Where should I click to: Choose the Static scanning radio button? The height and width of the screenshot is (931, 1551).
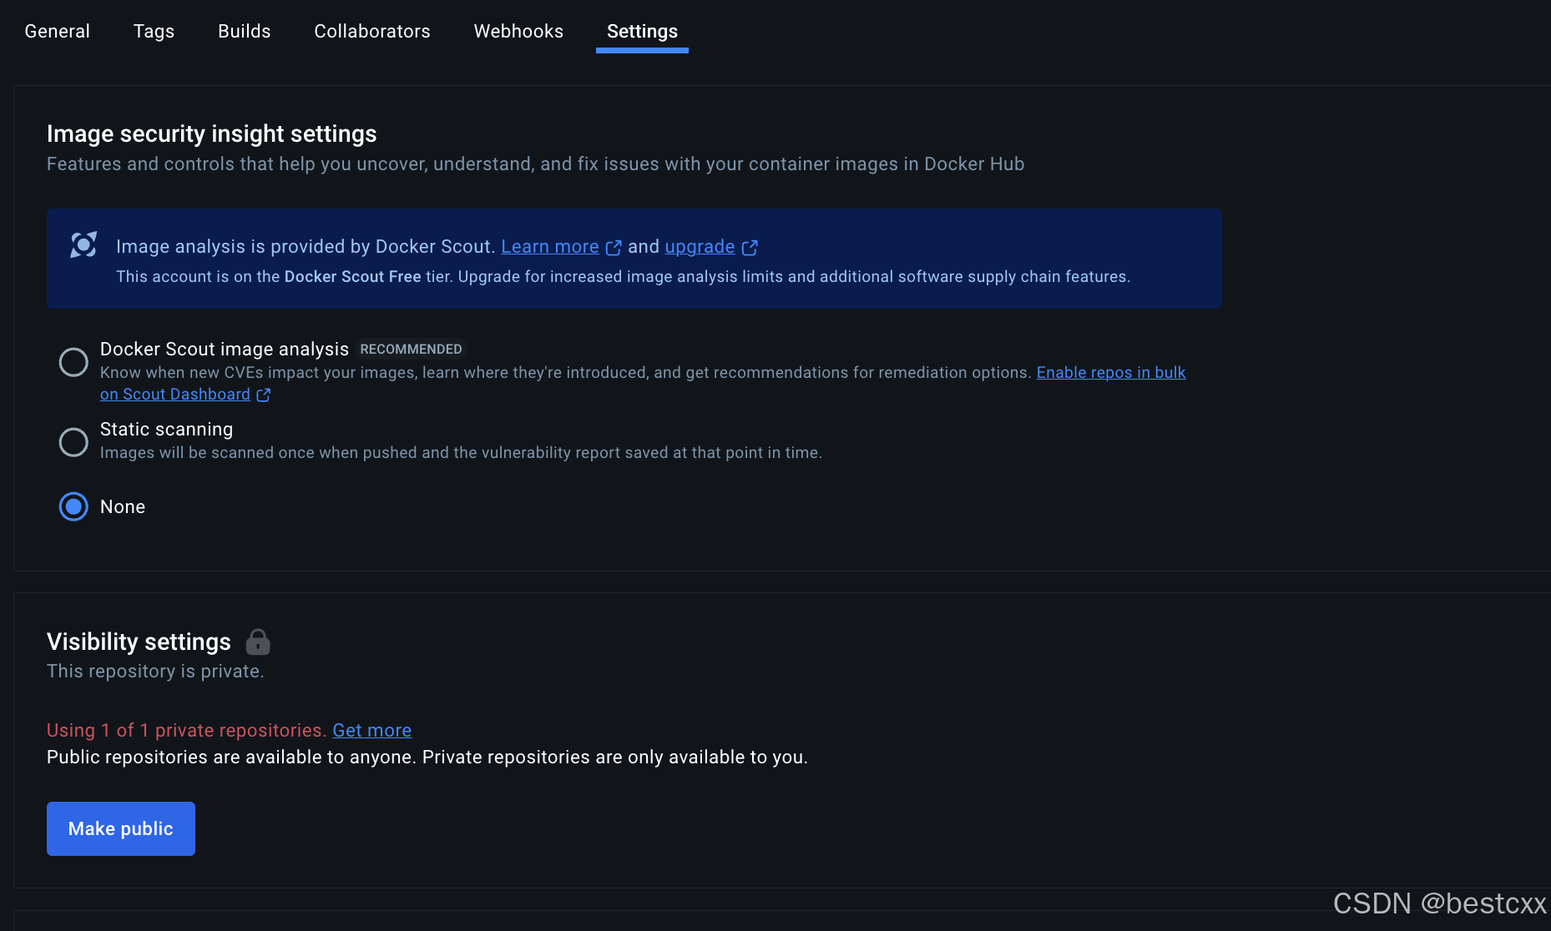click(73, 442)
